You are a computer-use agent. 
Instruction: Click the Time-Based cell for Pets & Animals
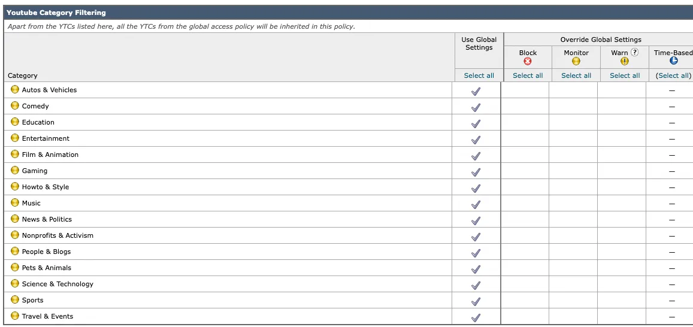click(x=671, y=268)
